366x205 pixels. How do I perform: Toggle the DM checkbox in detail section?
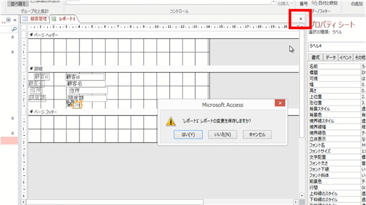click(x=69, y=105)
